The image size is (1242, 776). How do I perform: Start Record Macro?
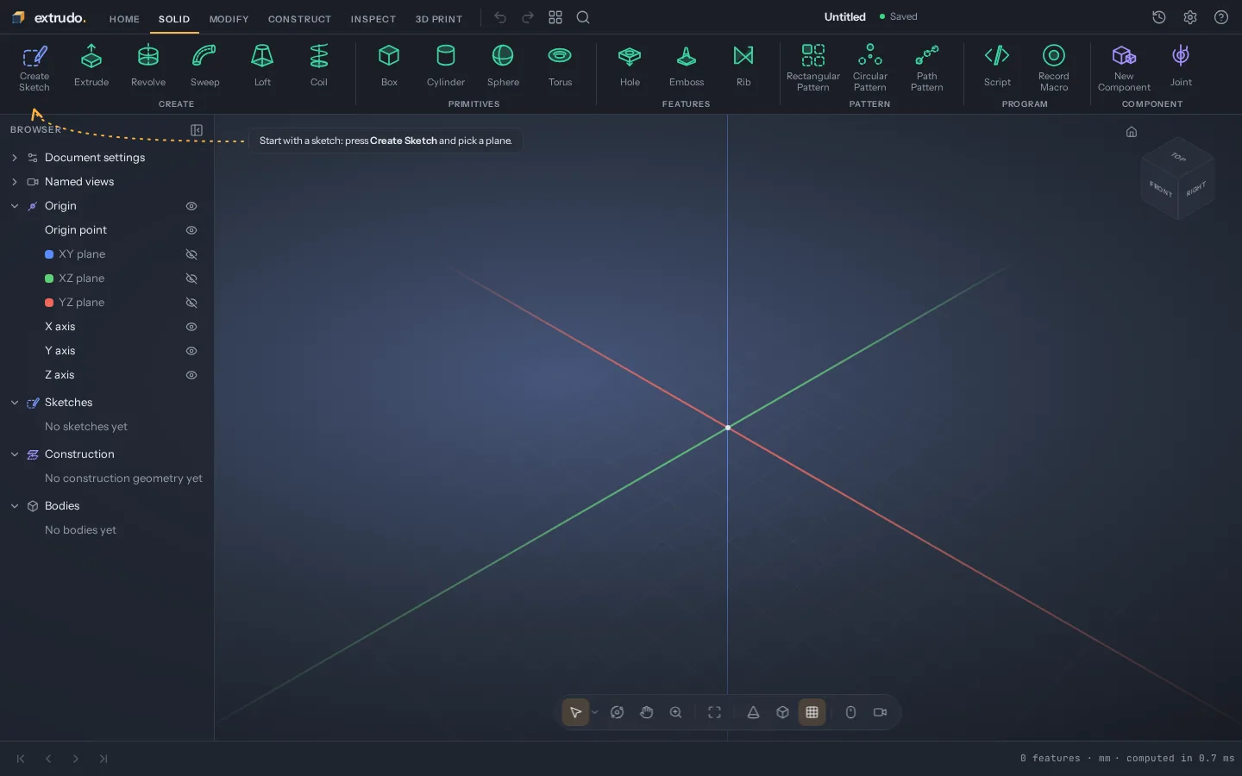tap(1054, 68)
